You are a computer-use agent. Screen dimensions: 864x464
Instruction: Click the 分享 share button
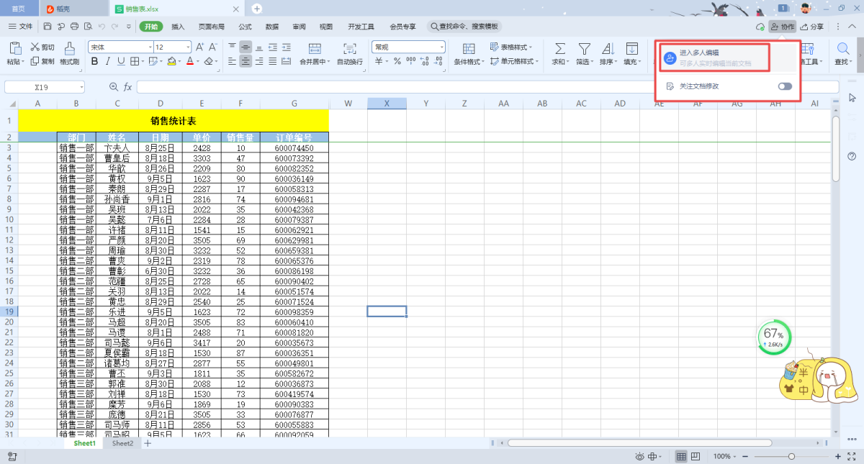812,27
